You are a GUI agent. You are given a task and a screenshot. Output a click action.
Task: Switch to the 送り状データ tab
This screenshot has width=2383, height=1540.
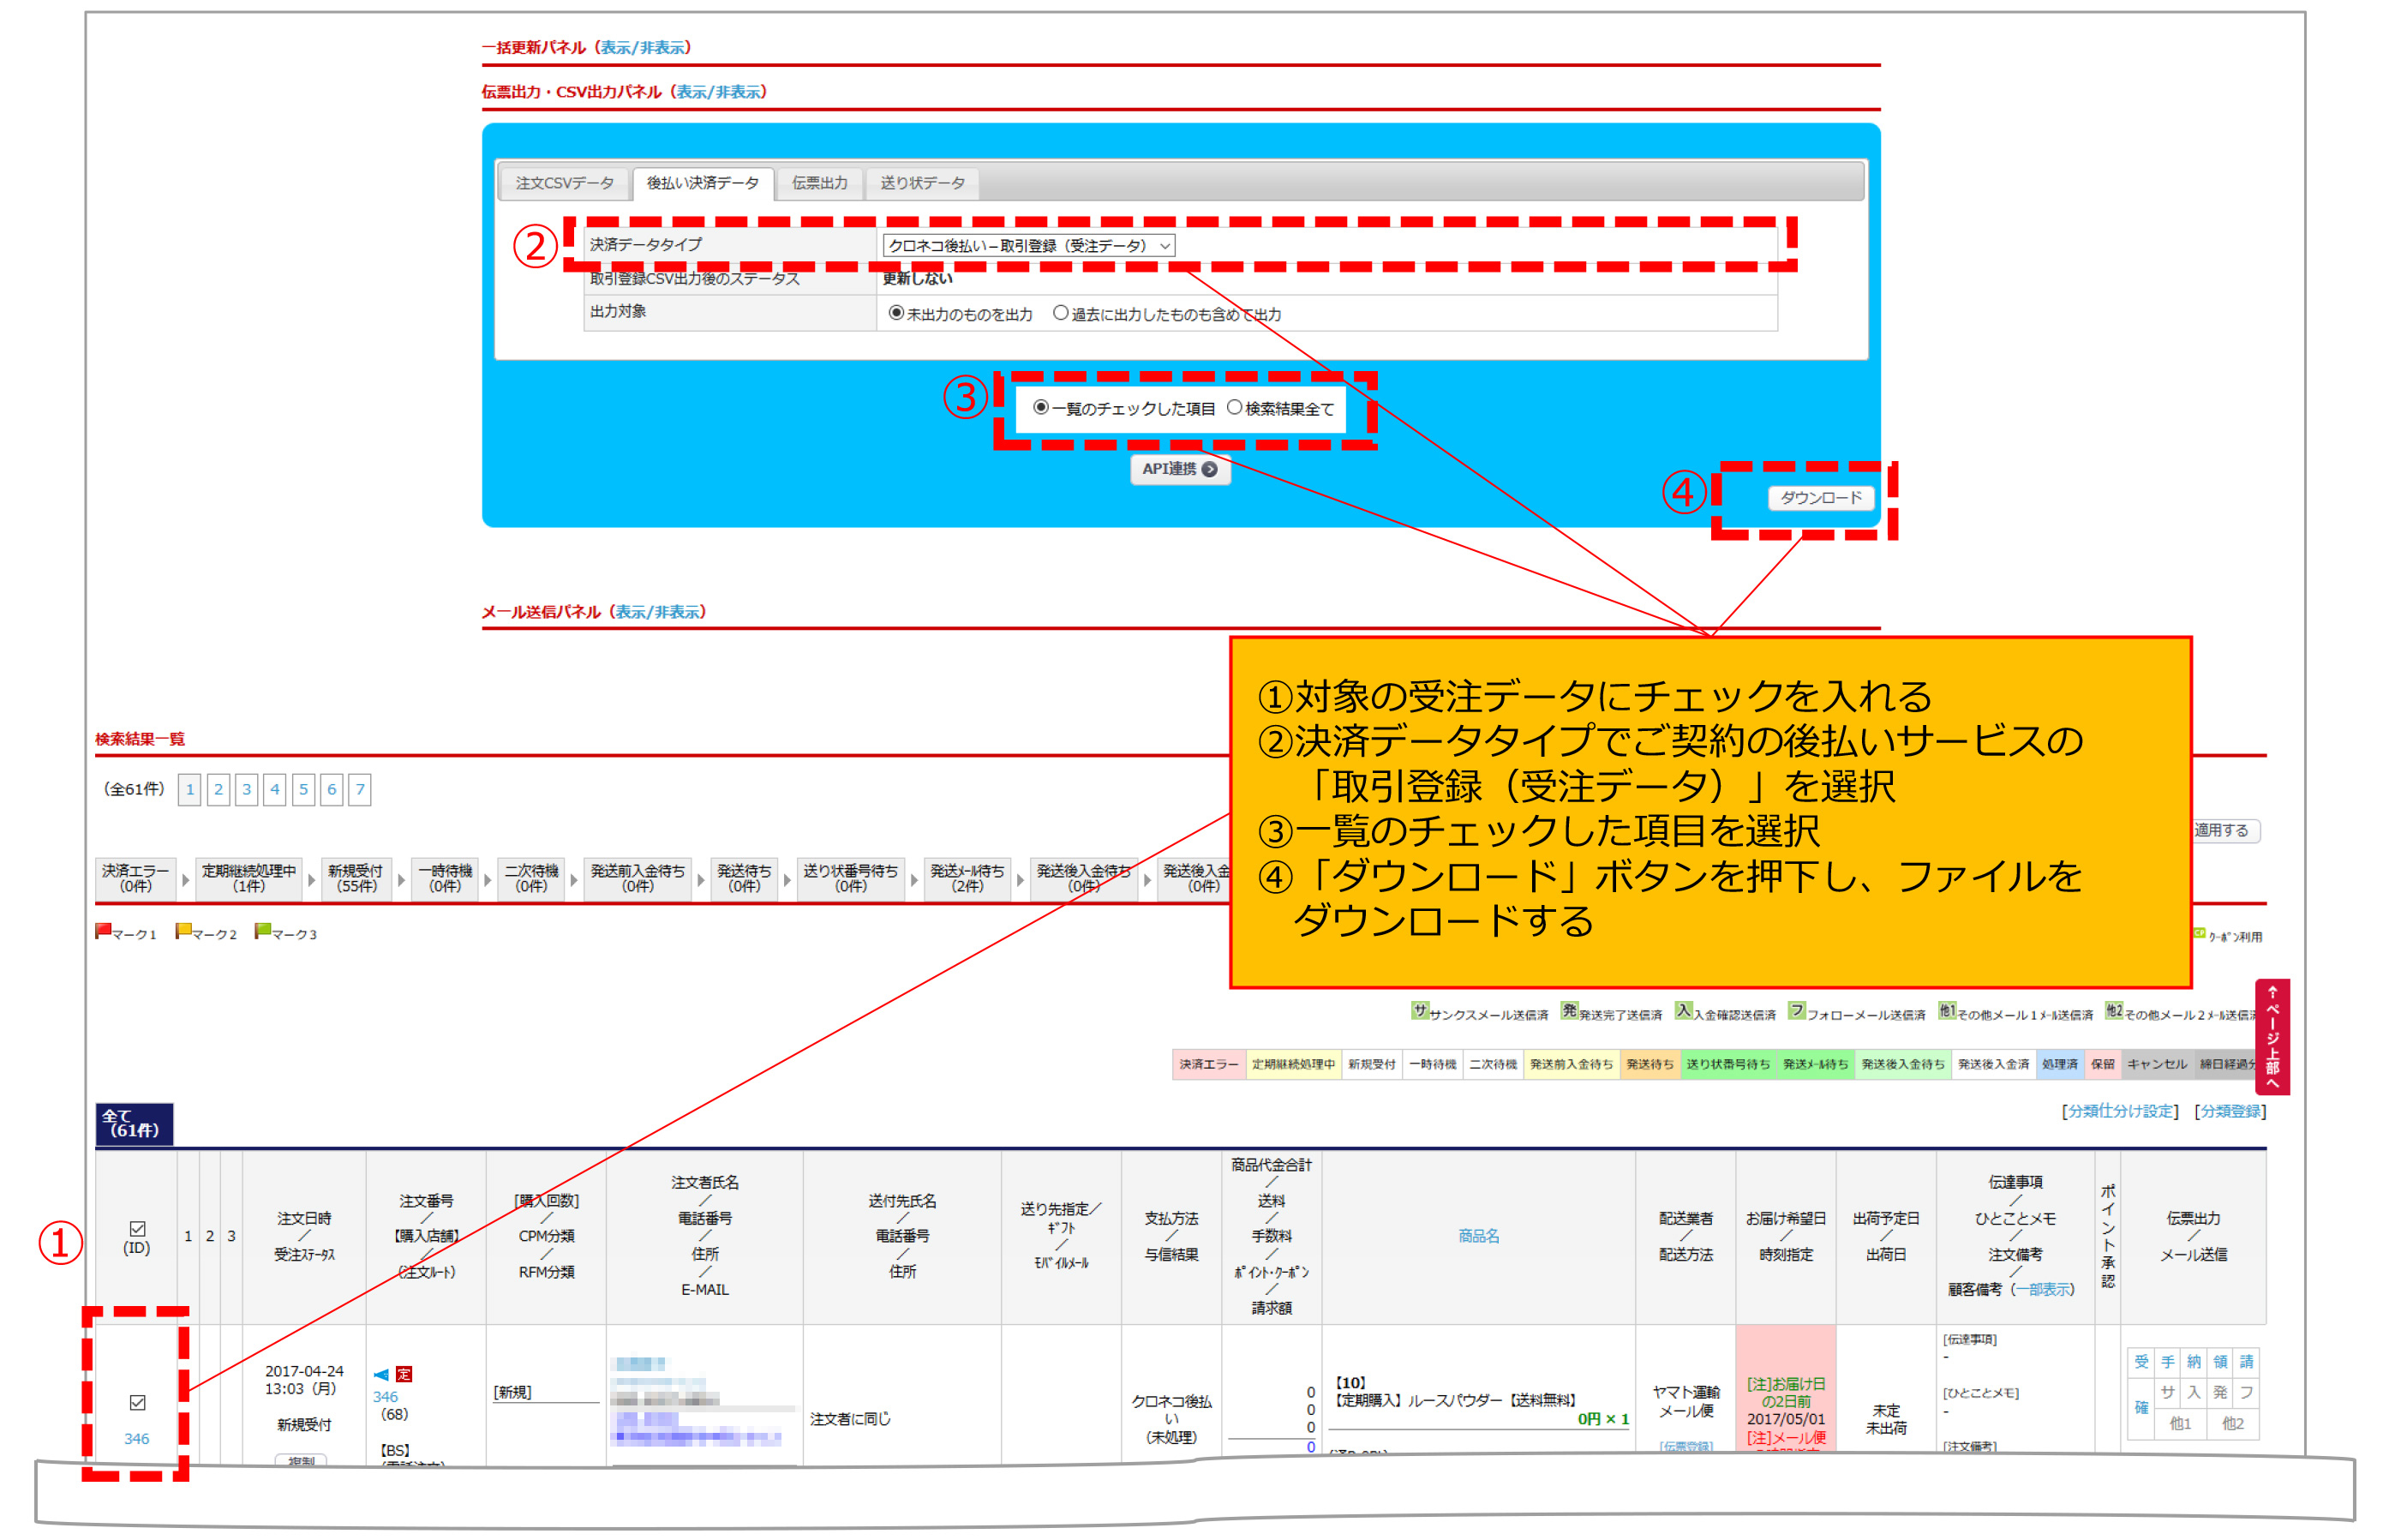click(x=922, y=183)
